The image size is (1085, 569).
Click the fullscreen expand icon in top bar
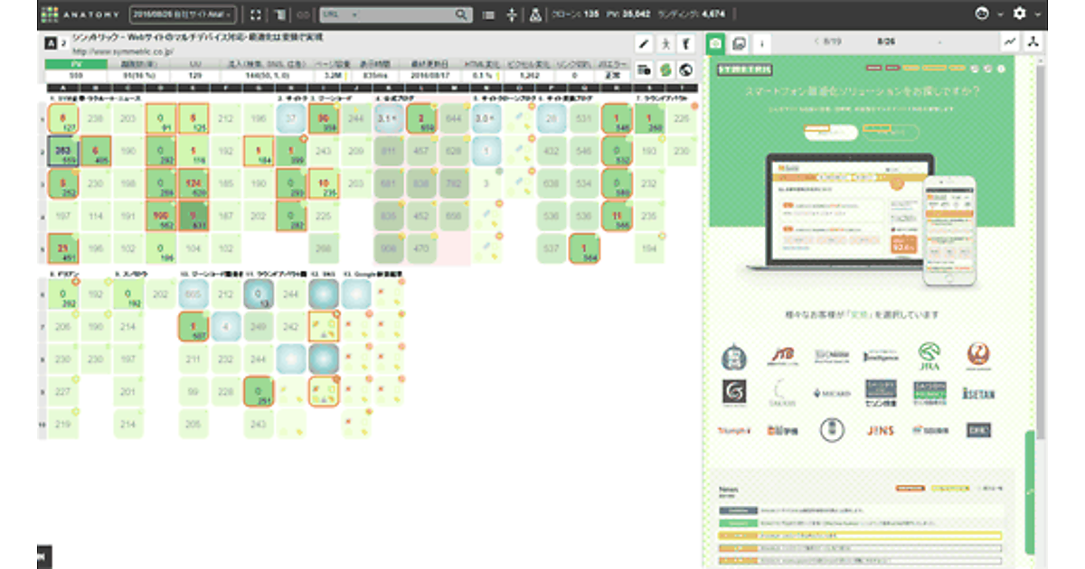coord(256,14)
